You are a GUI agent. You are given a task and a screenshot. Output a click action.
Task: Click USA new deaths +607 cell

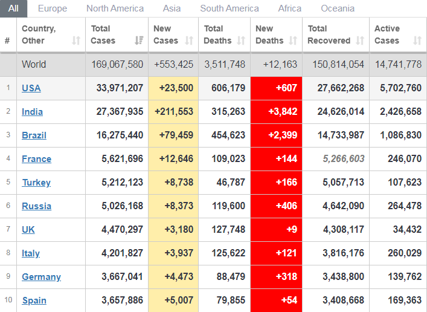(276, 88)
